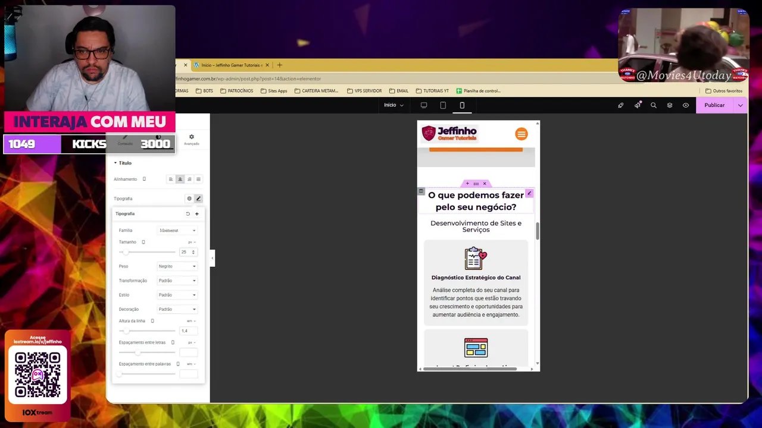Click responsive device icon beside Tamanho
This screenshot has height=428, width=762.
(143, 242)
